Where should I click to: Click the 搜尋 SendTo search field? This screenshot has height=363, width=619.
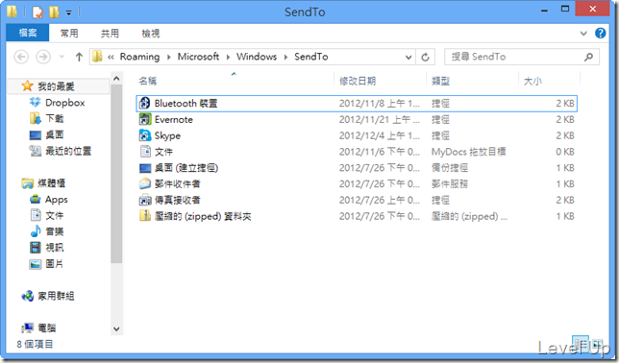[x=522, y=57]
